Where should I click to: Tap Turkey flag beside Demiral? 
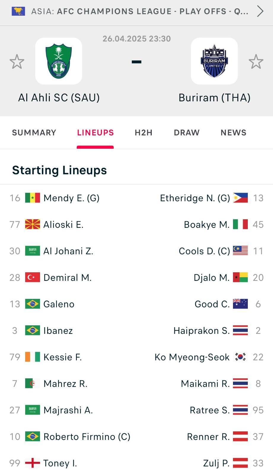(33, 278)
